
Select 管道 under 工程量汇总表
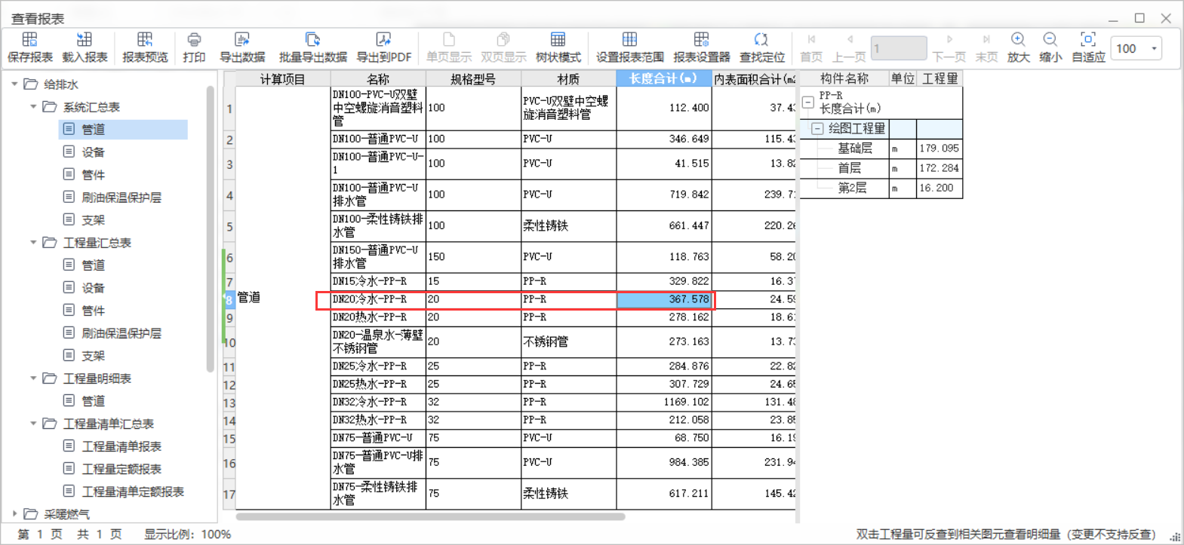tap(93, 265)
